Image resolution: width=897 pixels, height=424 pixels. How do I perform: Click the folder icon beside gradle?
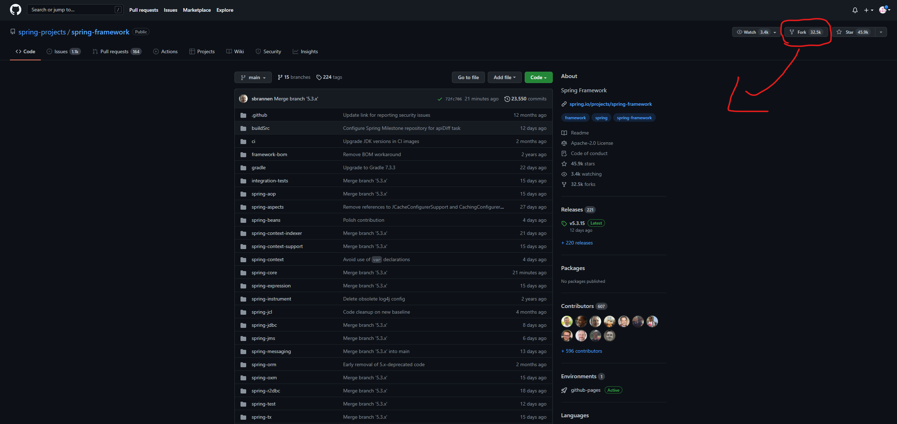tap(243, 167)
